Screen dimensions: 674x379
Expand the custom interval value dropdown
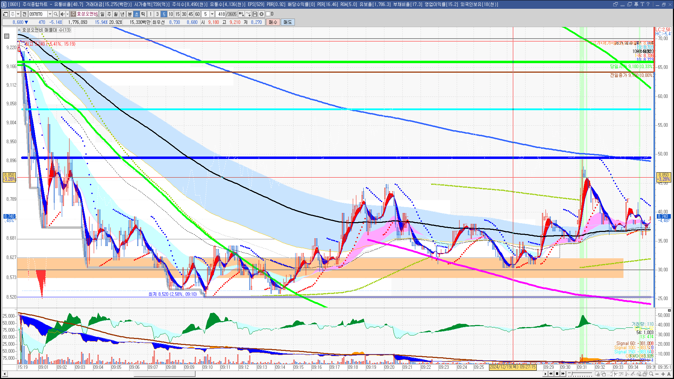coord(212,14)
